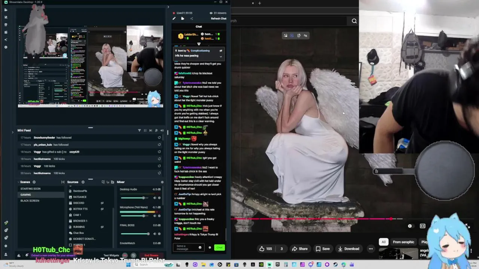Click the Save button under video
The width and height of the screenshot is (479, 269).
tap(323, 249)
